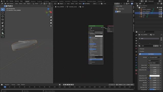This screenshot has height=92, width=163.
Task: Open the Material properties tab icon
Action: point(136,71)
